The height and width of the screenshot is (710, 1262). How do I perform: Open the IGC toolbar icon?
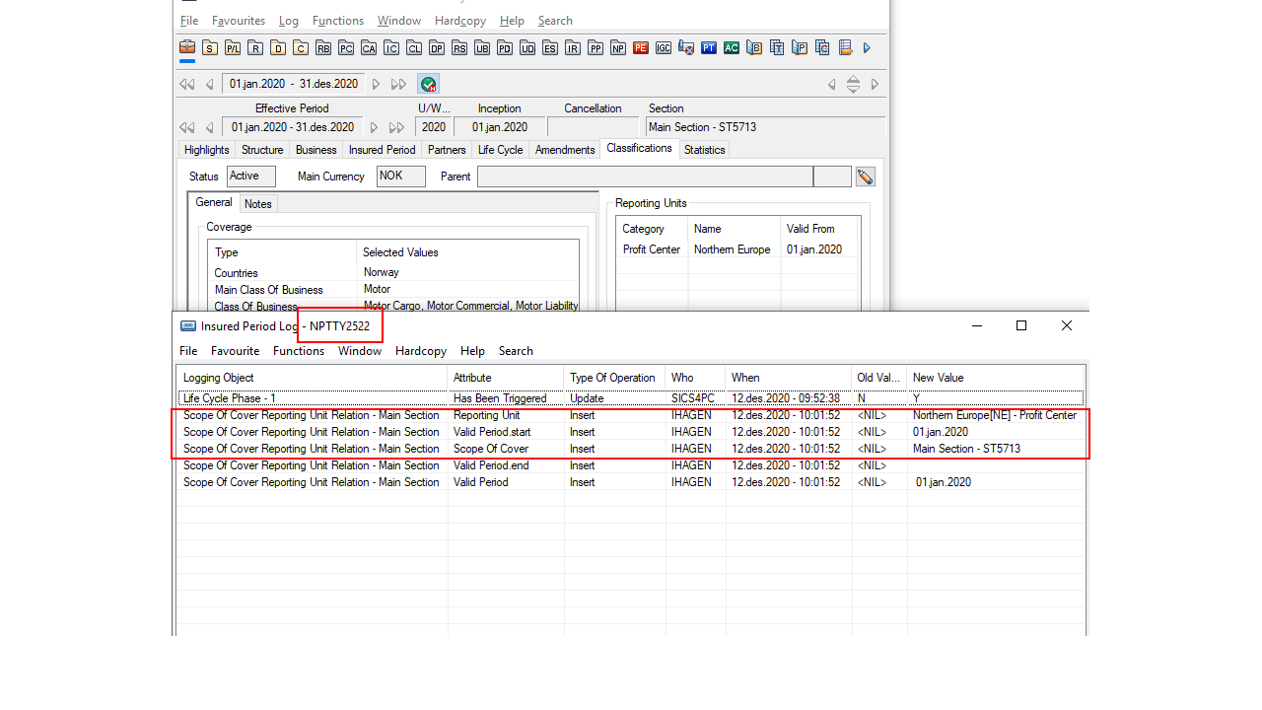tap(664, 47)
